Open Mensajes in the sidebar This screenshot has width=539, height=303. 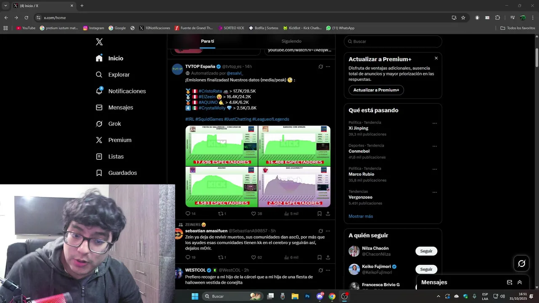pos(114,107)
